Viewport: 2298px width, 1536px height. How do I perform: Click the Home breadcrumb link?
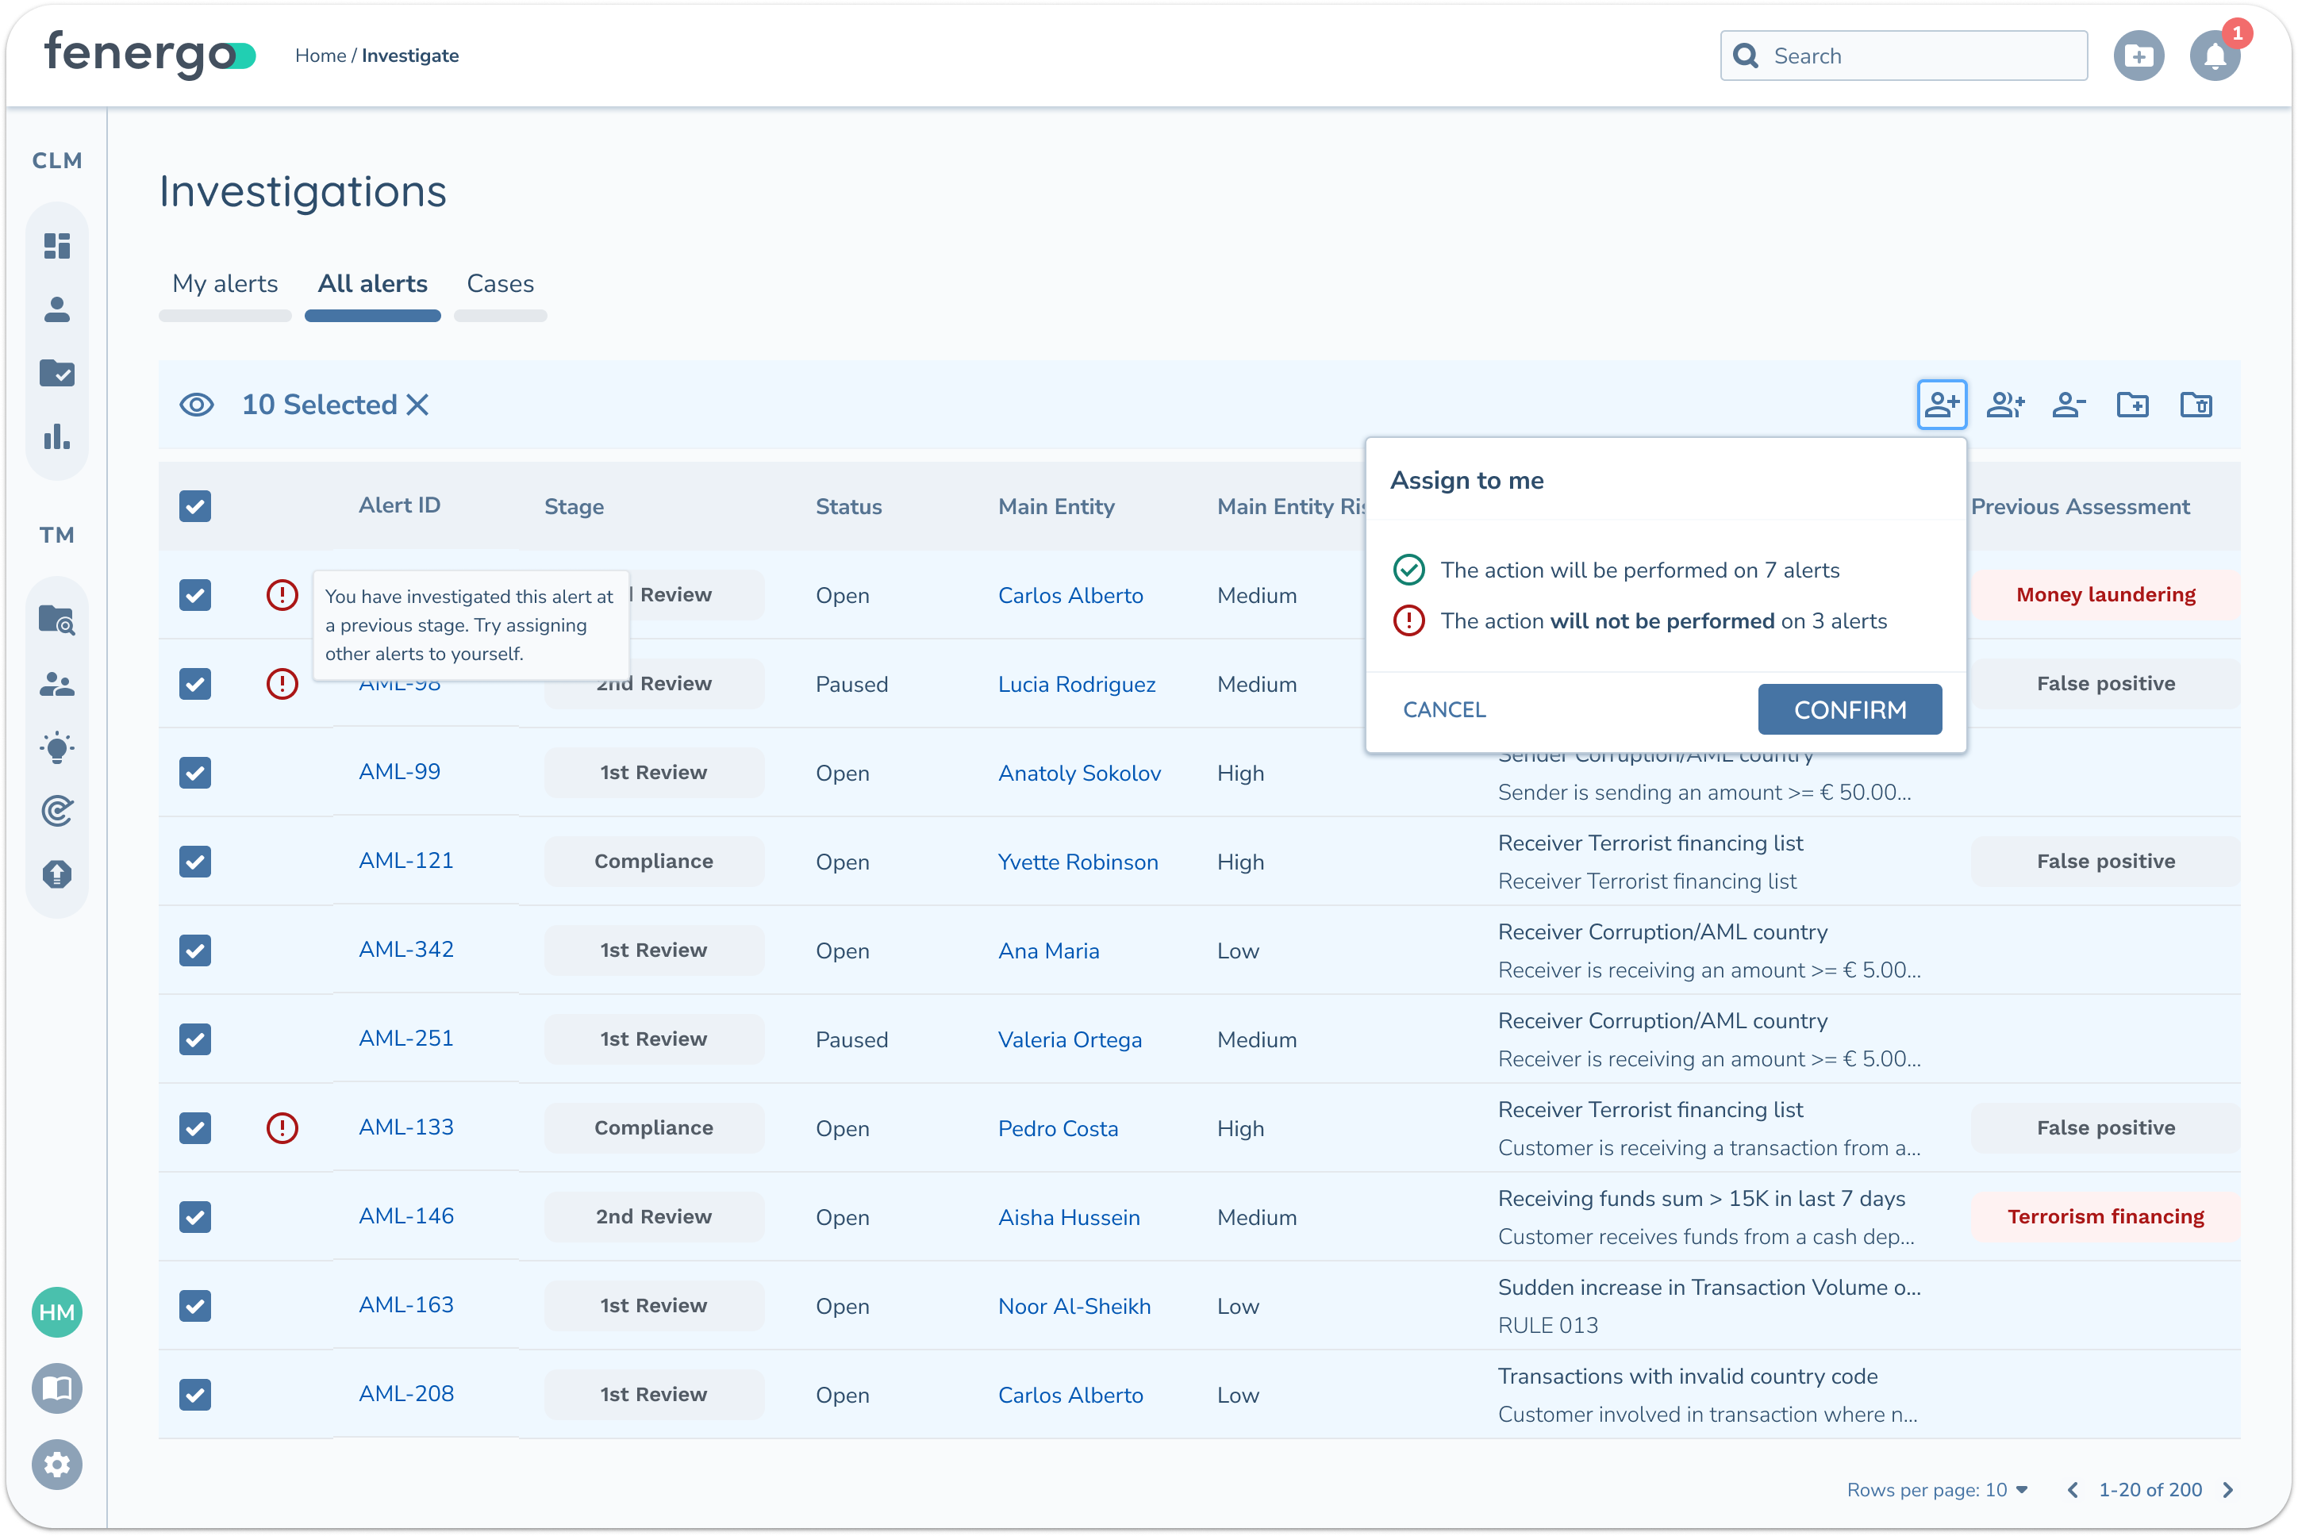[x=321, y=56]
